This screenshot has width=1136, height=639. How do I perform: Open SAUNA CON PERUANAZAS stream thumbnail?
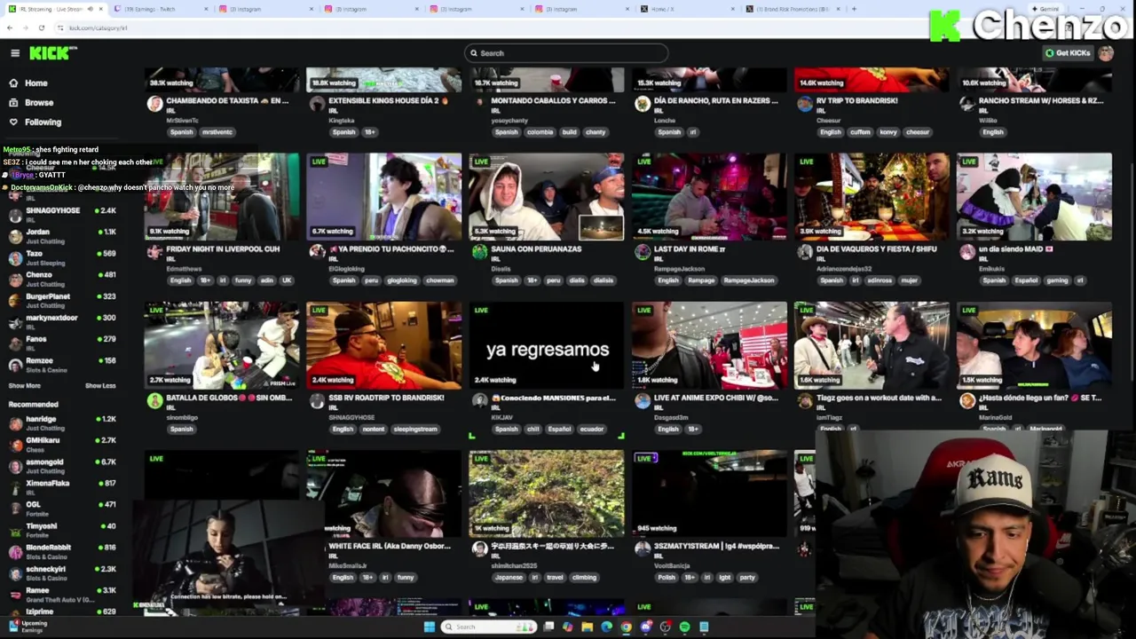tap(547, 197)
